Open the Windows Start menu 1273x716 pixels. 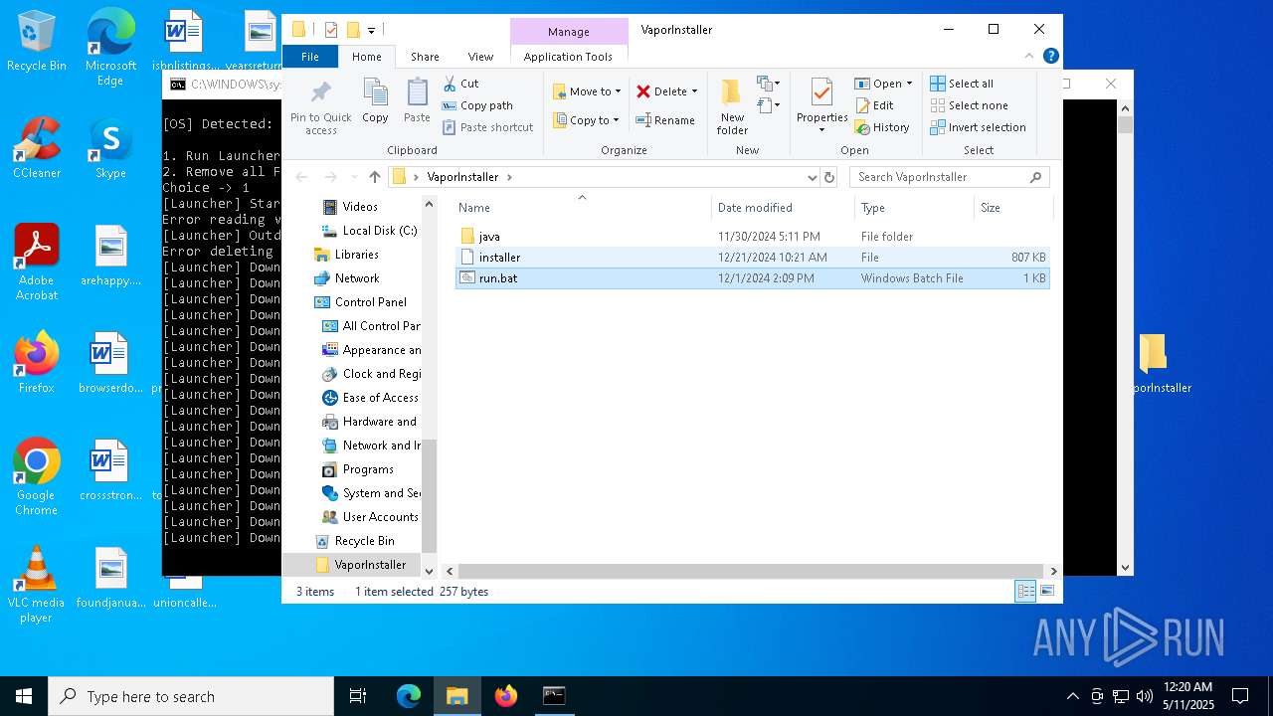coord(23,696)
